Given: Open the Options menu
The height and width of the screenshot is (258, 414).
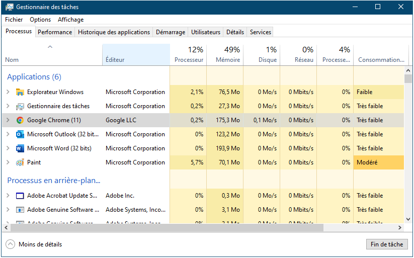Looking at the screenshot, I should coord(40,20).
